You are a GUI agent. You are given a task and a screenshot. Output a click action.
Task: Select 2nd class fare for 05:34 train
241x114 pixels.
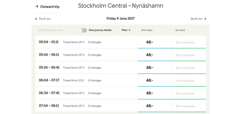pyautogui.click(x=155, y=68)
